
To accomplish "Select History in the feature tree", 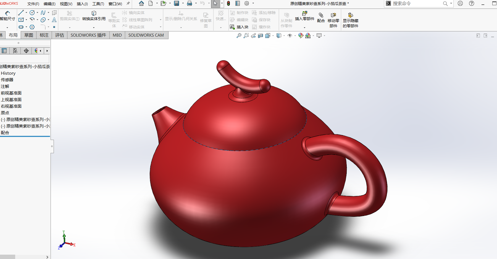I will (x=8, y=73).
